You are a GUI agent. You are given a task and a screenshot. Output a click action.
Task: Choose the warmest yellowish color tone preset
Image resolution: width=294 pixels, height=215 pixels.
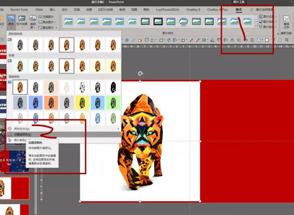[x=113, y=66]
